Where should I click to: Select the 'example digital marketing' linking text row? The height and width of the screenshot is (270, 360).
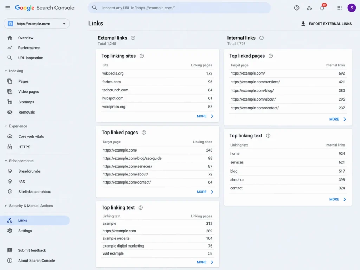[157, 246]
